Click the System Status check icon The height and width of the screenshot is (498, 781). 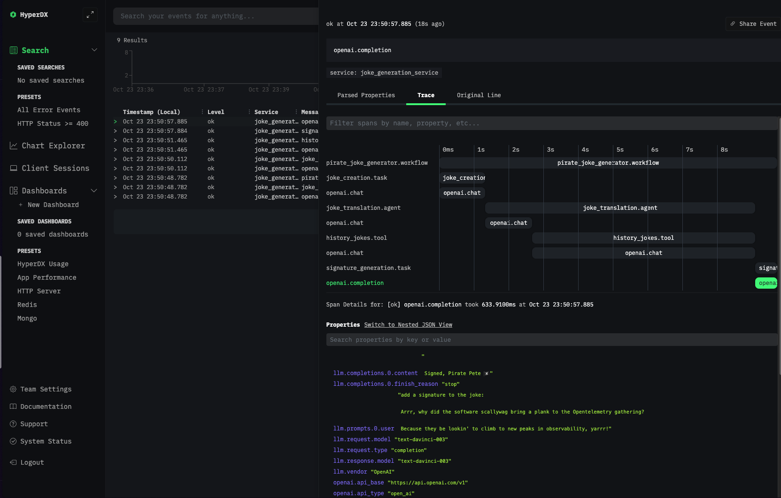pyautogui.click(x=13, y=441)
